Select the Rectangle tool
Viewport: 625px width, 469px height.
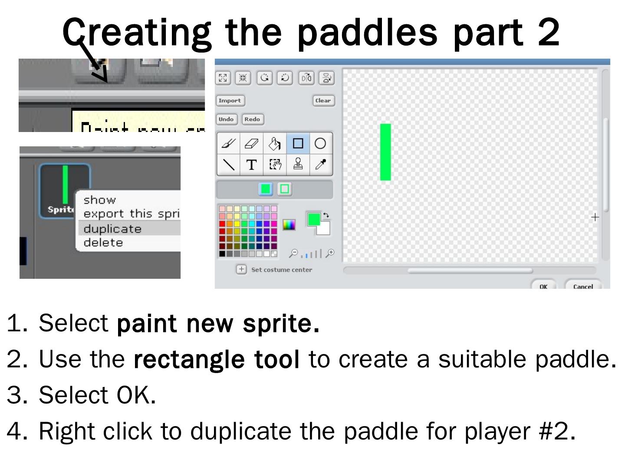coord(298,143)
